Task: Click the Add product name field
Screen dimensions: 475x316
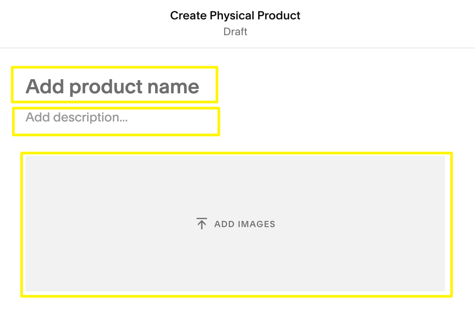Action: 112,86
